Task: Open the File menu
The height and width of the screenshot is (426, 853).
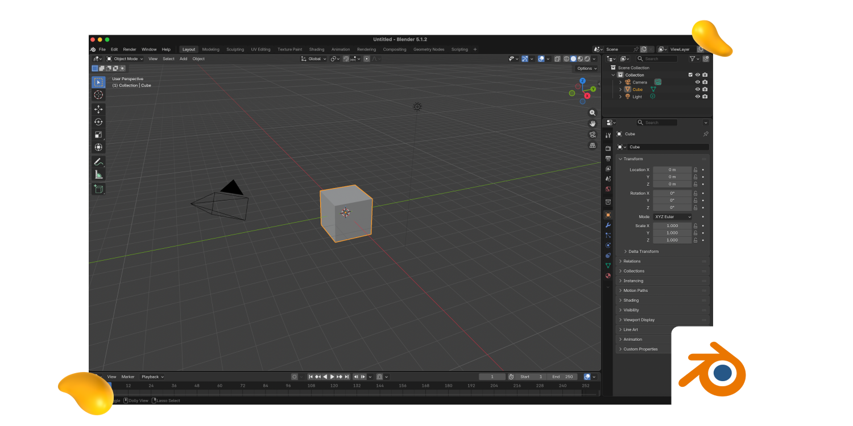Action: pos(102,49)
